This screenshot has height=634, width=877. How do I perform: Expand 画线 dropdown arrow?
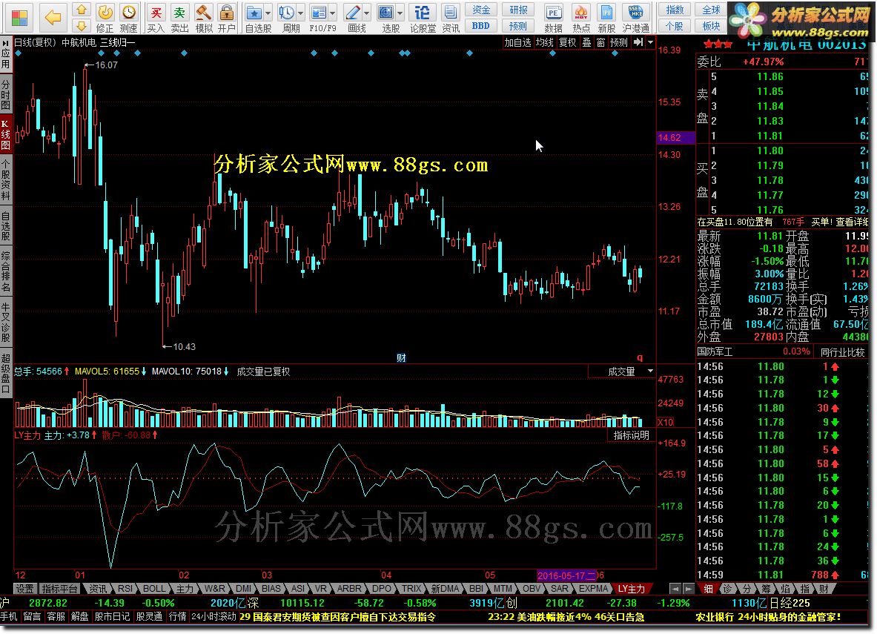366,13
